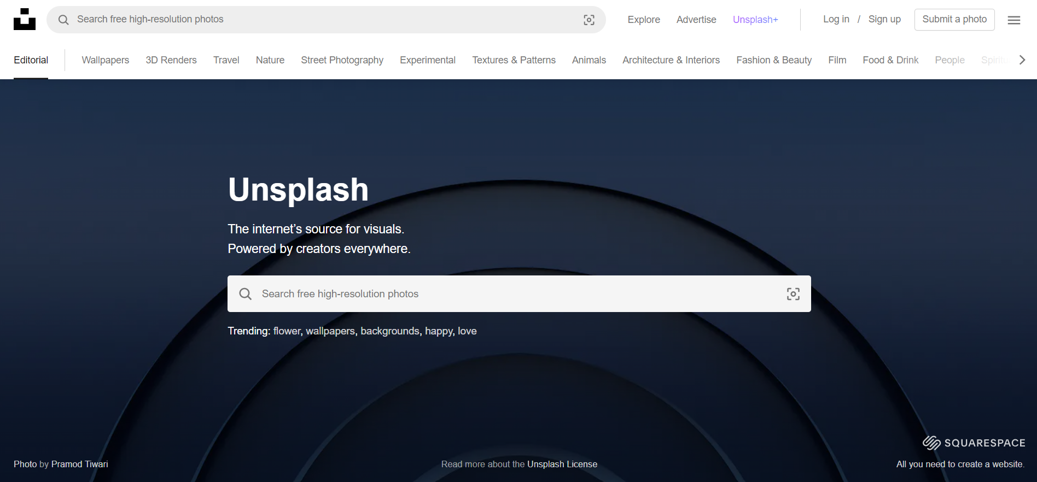Open the Experimental category

(x=428, y=60)
